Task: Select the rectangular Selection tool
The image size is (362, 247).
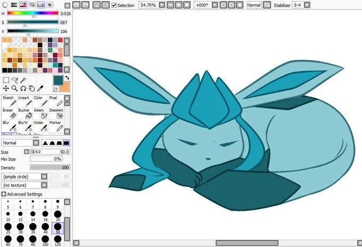Action: point(6,80)
